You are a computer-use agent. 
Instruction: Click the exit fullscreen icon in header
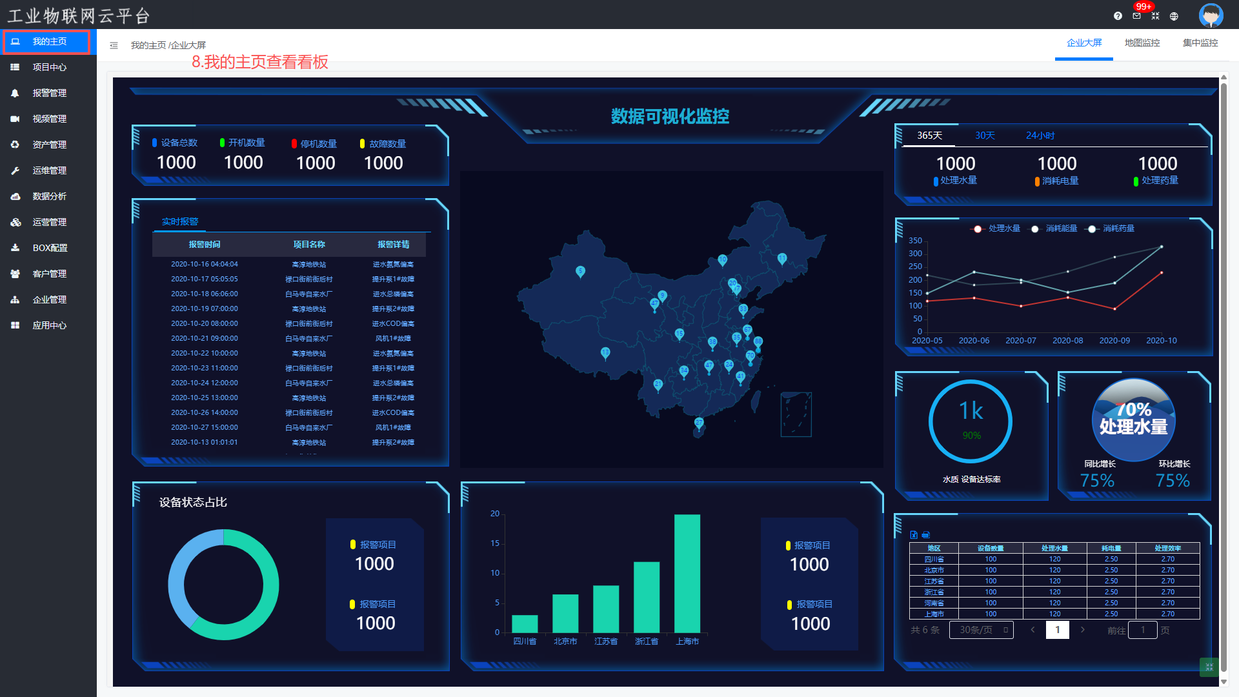pyautogui.click(x=1155, y=16)
